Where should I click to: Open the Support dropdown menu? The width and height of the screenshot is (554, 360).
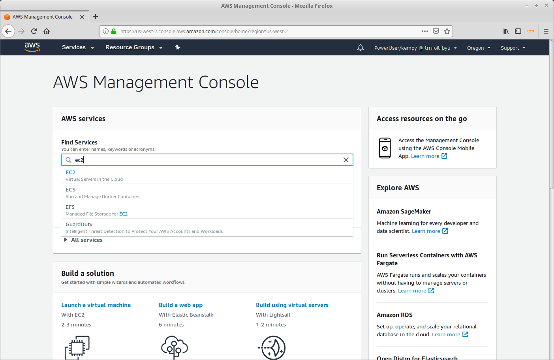click(513, 48)
